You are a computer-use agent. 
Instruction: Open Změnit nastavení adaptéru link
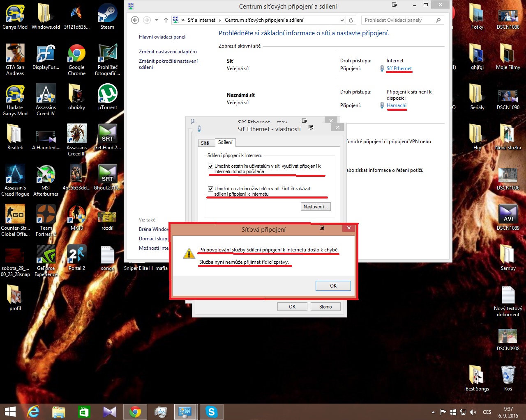168,52
